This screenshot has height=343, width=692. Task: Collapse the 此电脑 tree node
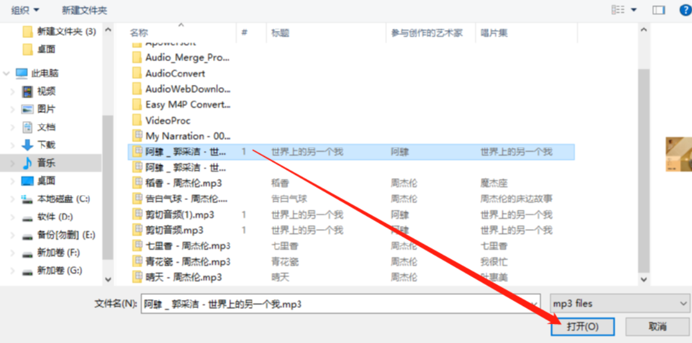(6, 73)
